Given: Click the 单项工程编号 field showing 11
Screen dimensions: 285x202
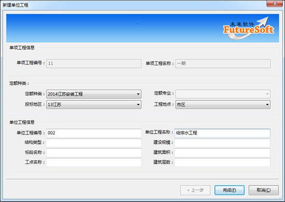Looking at the screenshot, I should click(x=94, y=63).
